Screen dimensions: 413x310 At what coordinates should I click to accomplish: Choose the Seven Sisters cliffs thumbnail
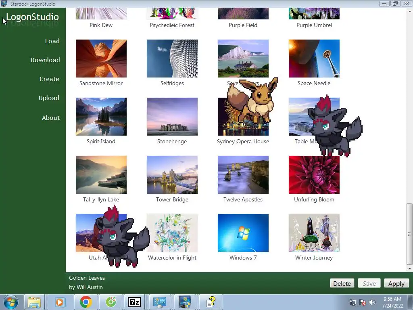(243, 59)
